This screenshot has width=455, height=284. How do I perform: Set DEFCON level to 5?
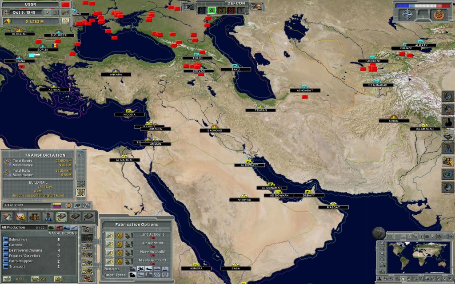click(202, 11)
